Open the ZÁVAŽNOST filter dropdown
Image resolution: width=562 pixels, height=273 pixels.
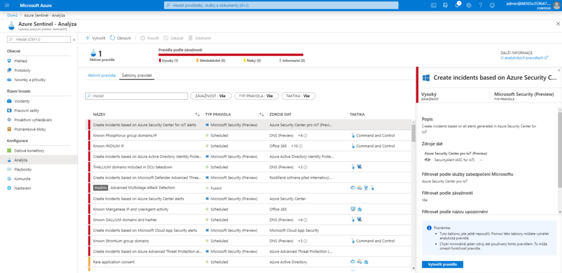[x=210, y=96]
